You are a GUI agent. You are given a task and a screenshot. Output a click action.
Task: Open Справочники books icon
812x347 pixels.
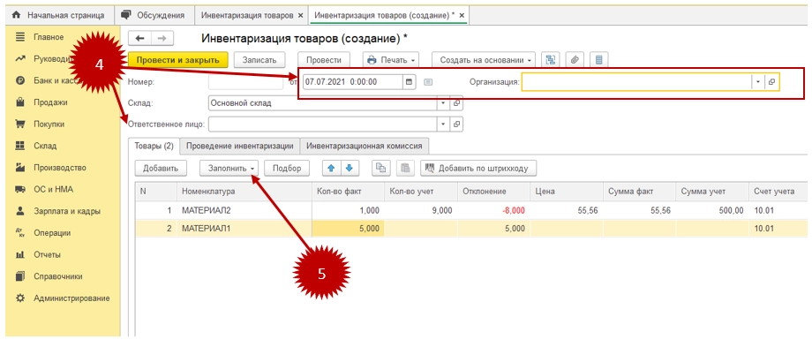[x=20, y=276]
